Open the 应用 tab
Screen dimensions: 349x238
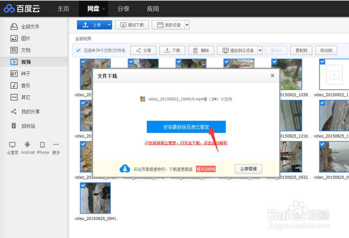[x=153, y=9]
